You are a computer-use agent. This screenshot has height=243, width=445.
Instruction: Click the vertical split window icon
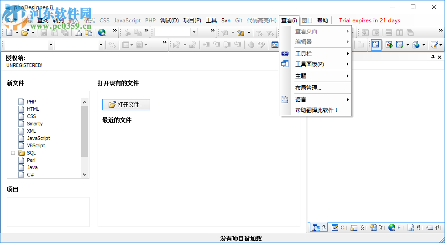point(400,32)
